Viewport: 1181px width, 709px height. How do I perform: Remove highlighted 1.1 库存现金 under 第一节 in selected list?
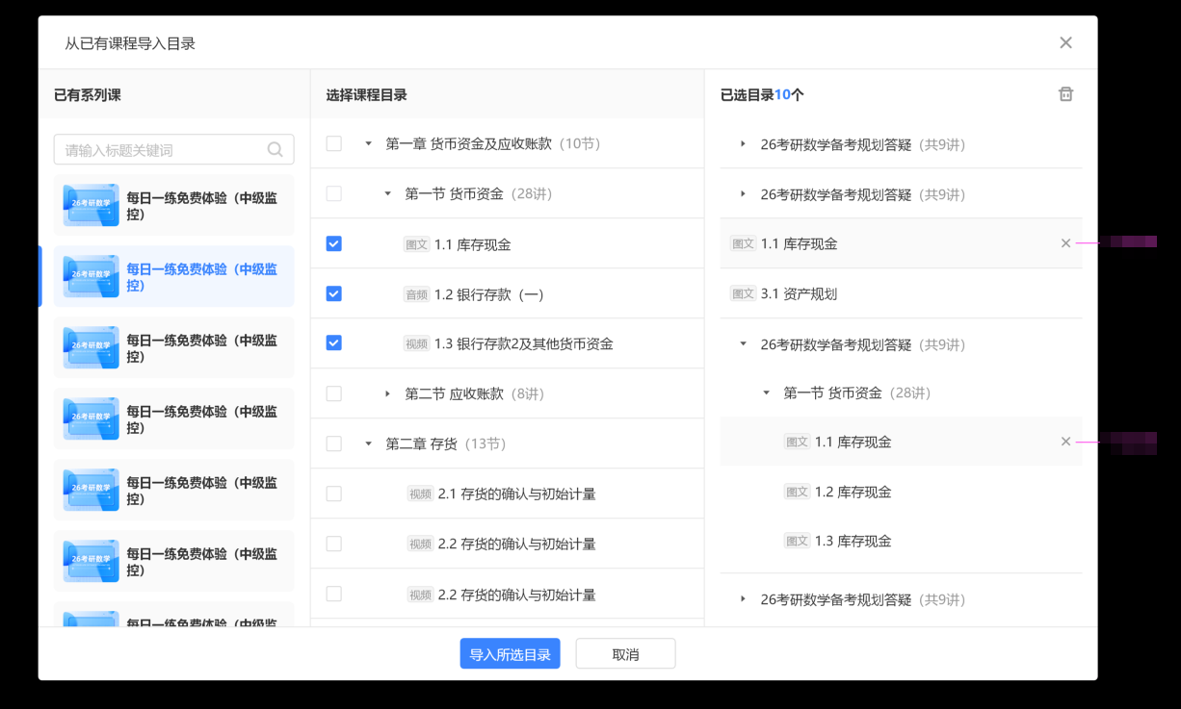[1065, 442]
